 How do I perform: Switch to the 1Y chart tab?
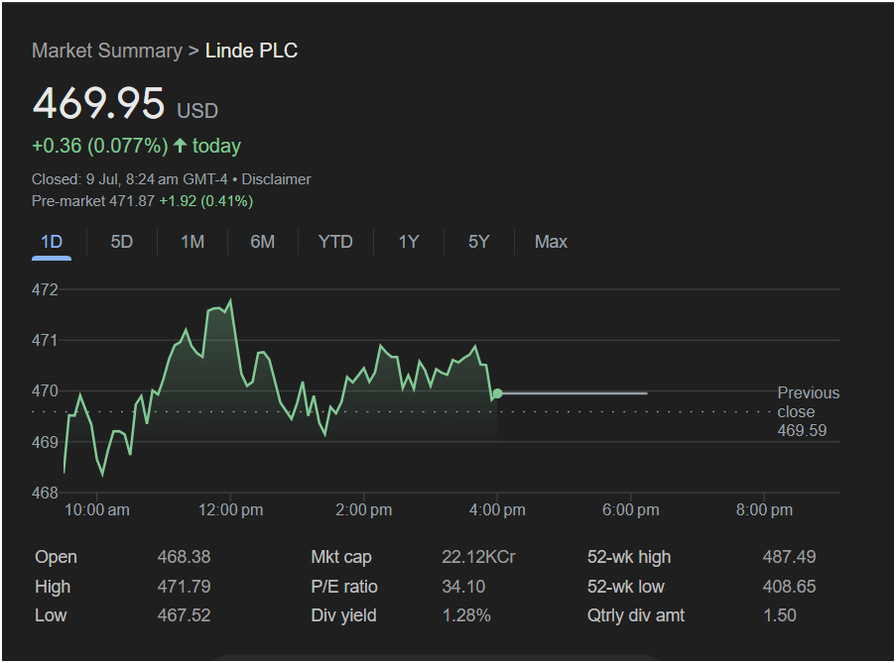[409, 242]
